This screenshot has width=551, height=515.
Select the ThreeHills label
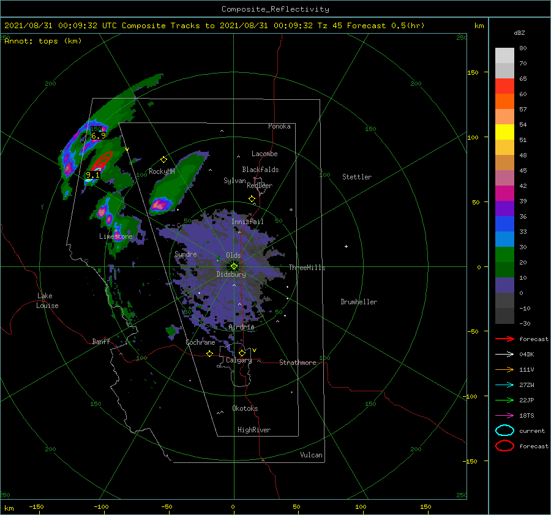click(x=307, y=268)
